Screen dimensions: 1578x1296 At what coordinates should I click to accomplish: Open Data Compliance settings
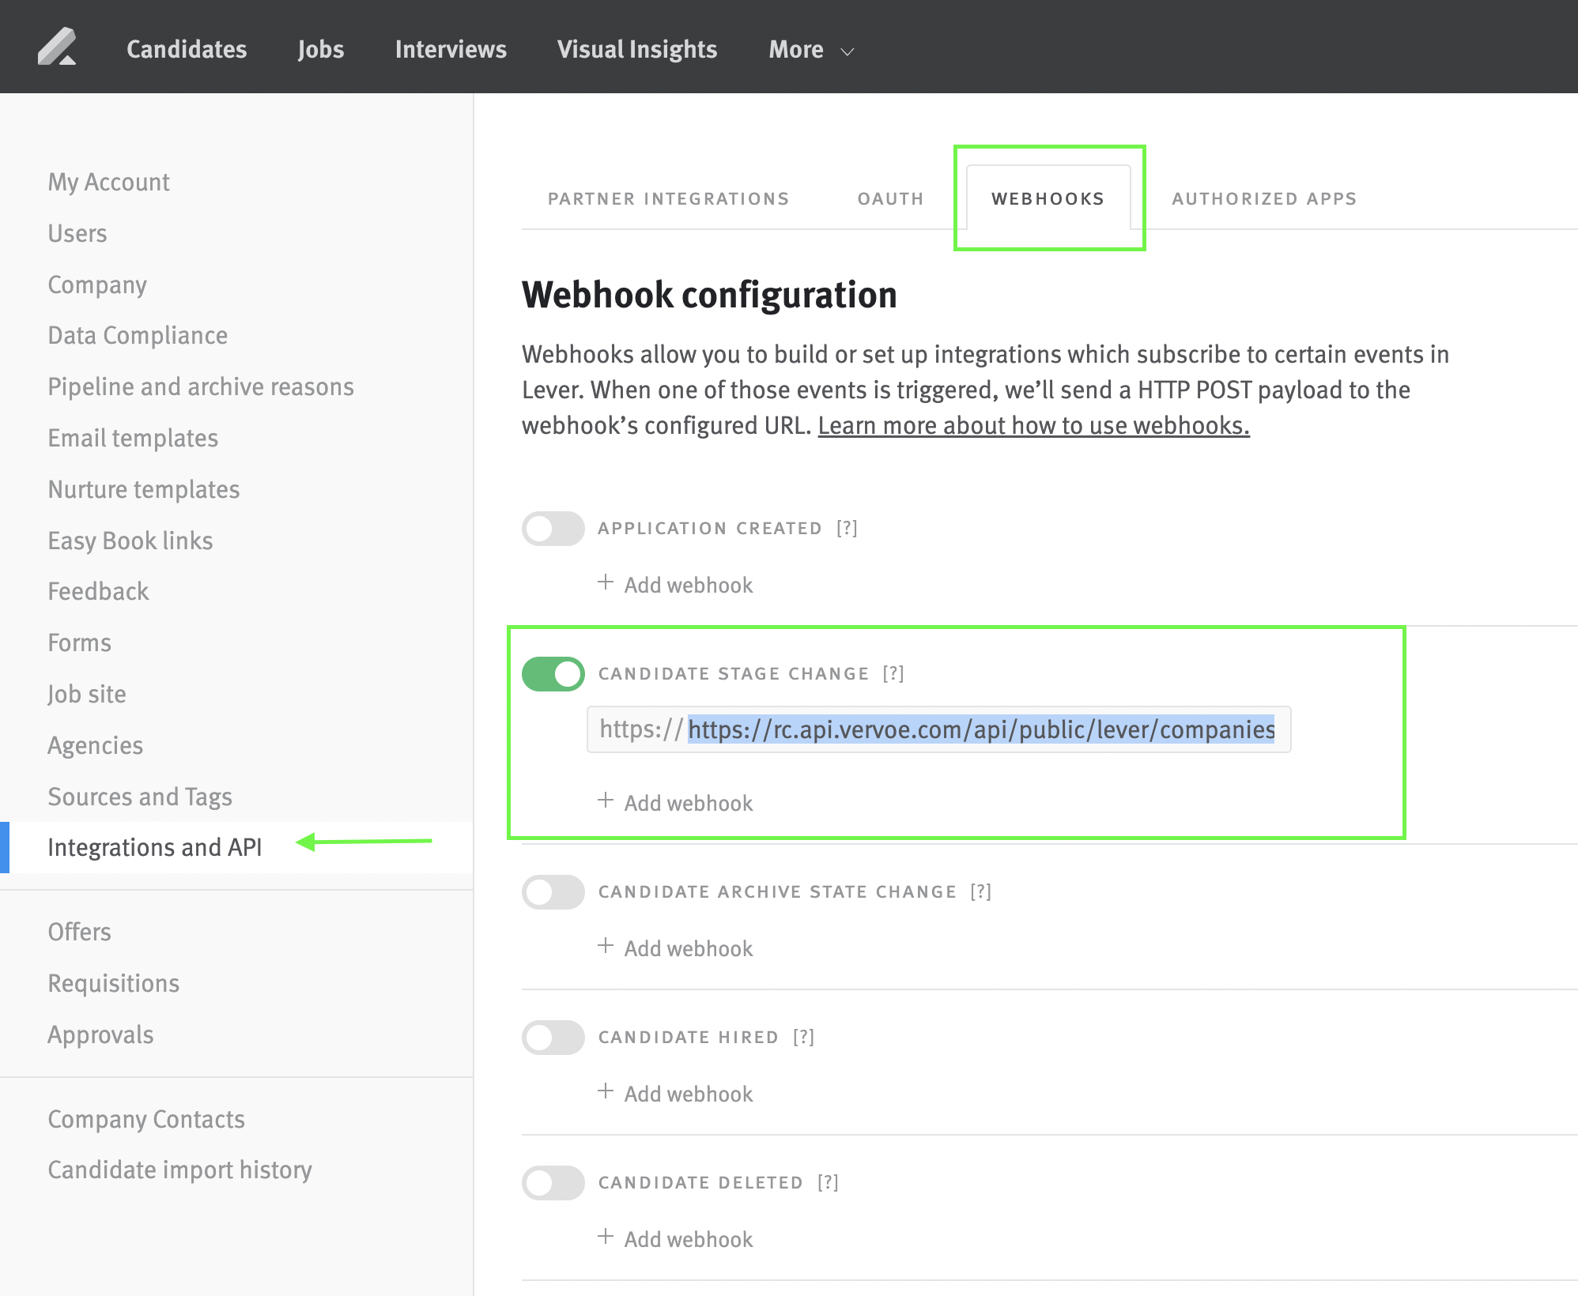(138, 336)
